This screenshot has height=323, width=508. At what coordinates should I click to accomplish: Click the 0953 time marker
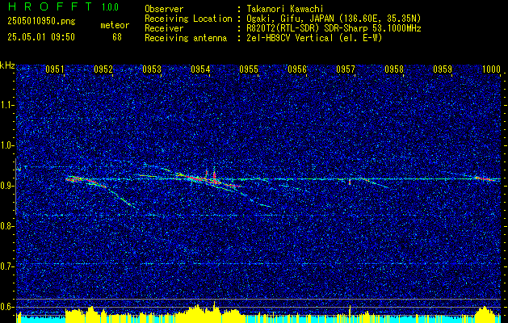[152, 69]
